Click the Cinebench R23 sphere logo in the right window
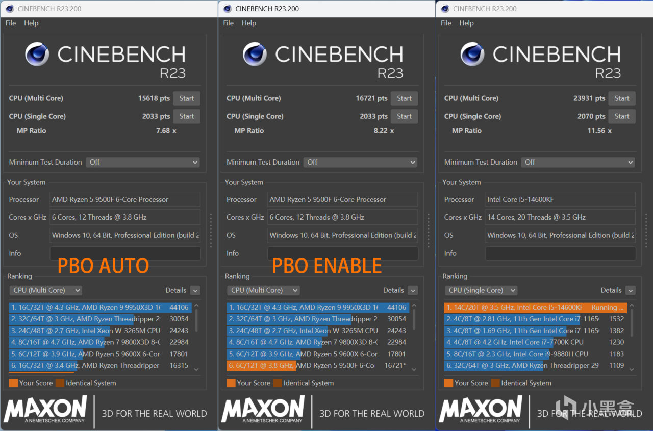Viewport: 653px width, 431px height. (473, 55)
